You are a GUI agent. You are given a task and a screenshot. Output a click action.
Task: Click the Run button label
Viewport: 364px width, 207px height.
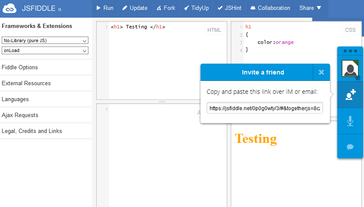point(108,8)
